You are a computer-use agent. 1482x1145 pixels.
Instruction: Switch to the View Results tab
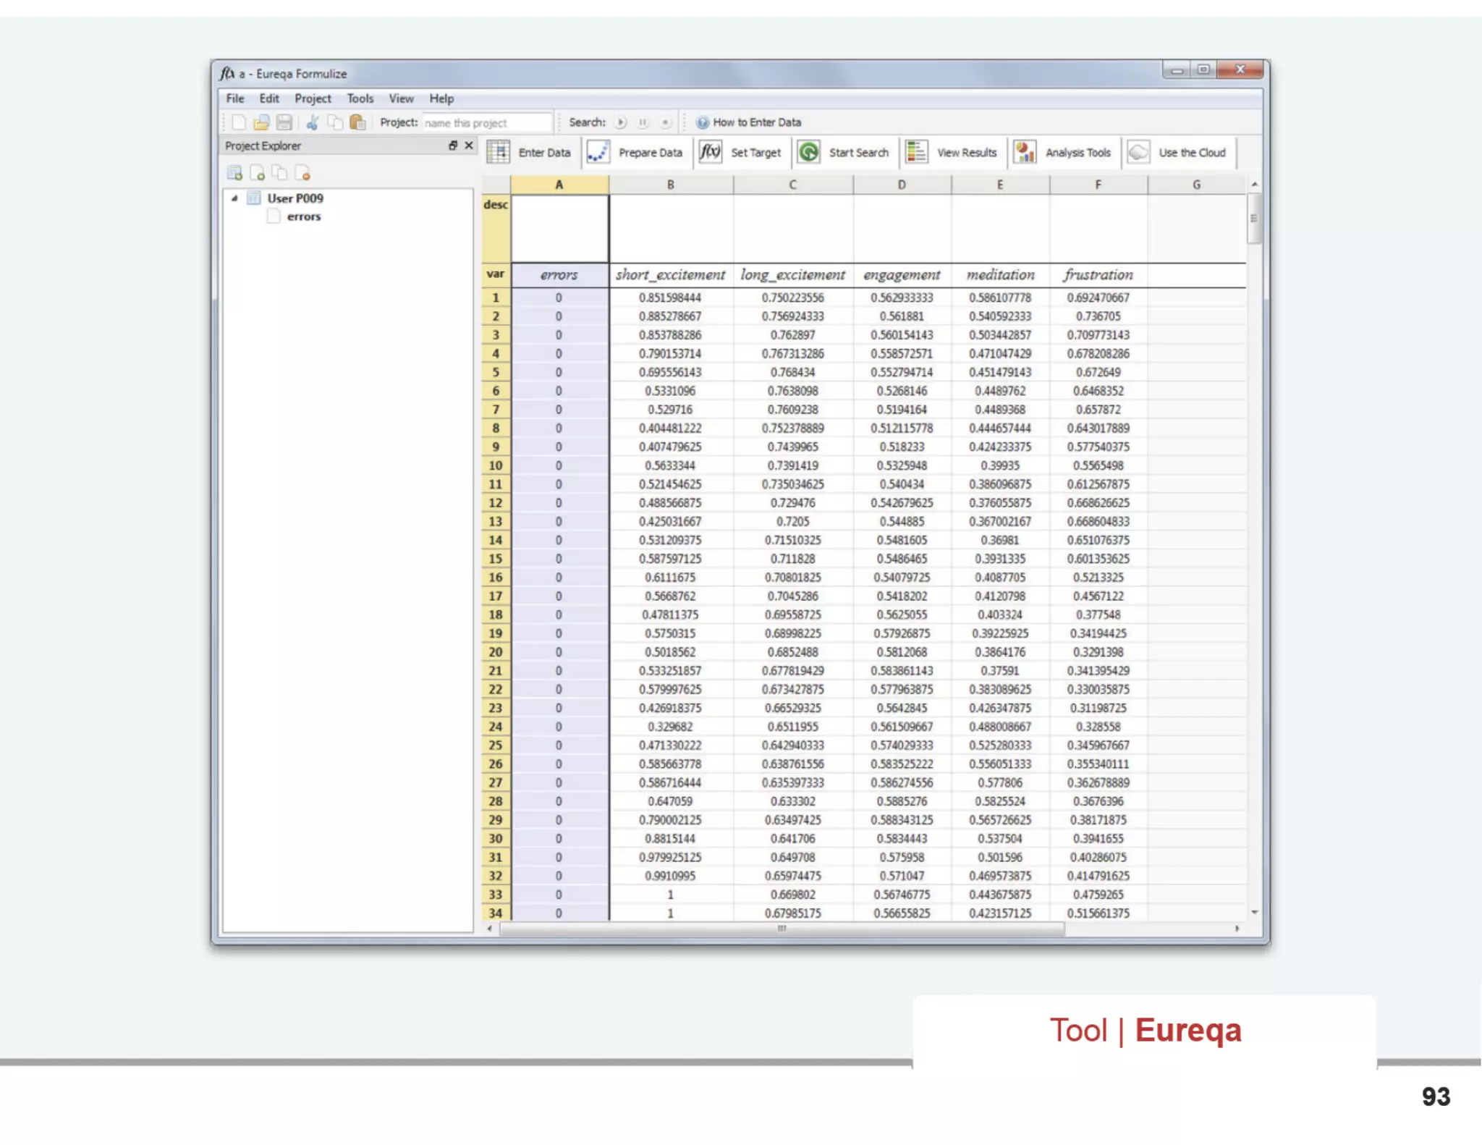(x=953, y=152)
